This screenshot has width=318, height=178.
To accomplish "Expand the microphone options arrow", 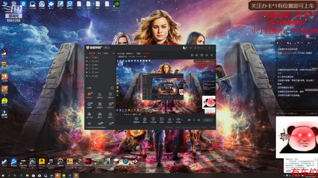I will point(173,119).
